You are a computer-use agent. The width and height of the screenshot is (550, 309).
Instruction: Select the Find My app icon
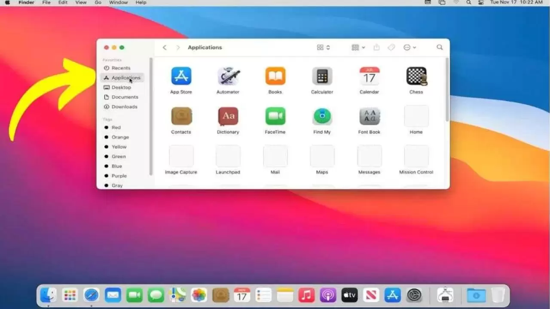[x=322, y=116]
